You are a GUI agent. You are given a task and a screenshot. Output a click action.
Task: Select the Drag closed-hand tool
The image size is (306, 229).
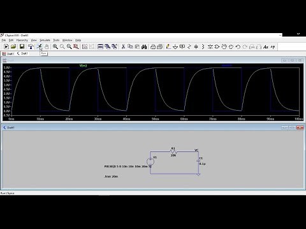231,46
